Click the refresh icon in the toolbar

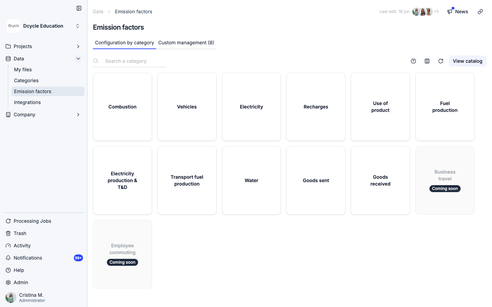[x=441, y=61]
